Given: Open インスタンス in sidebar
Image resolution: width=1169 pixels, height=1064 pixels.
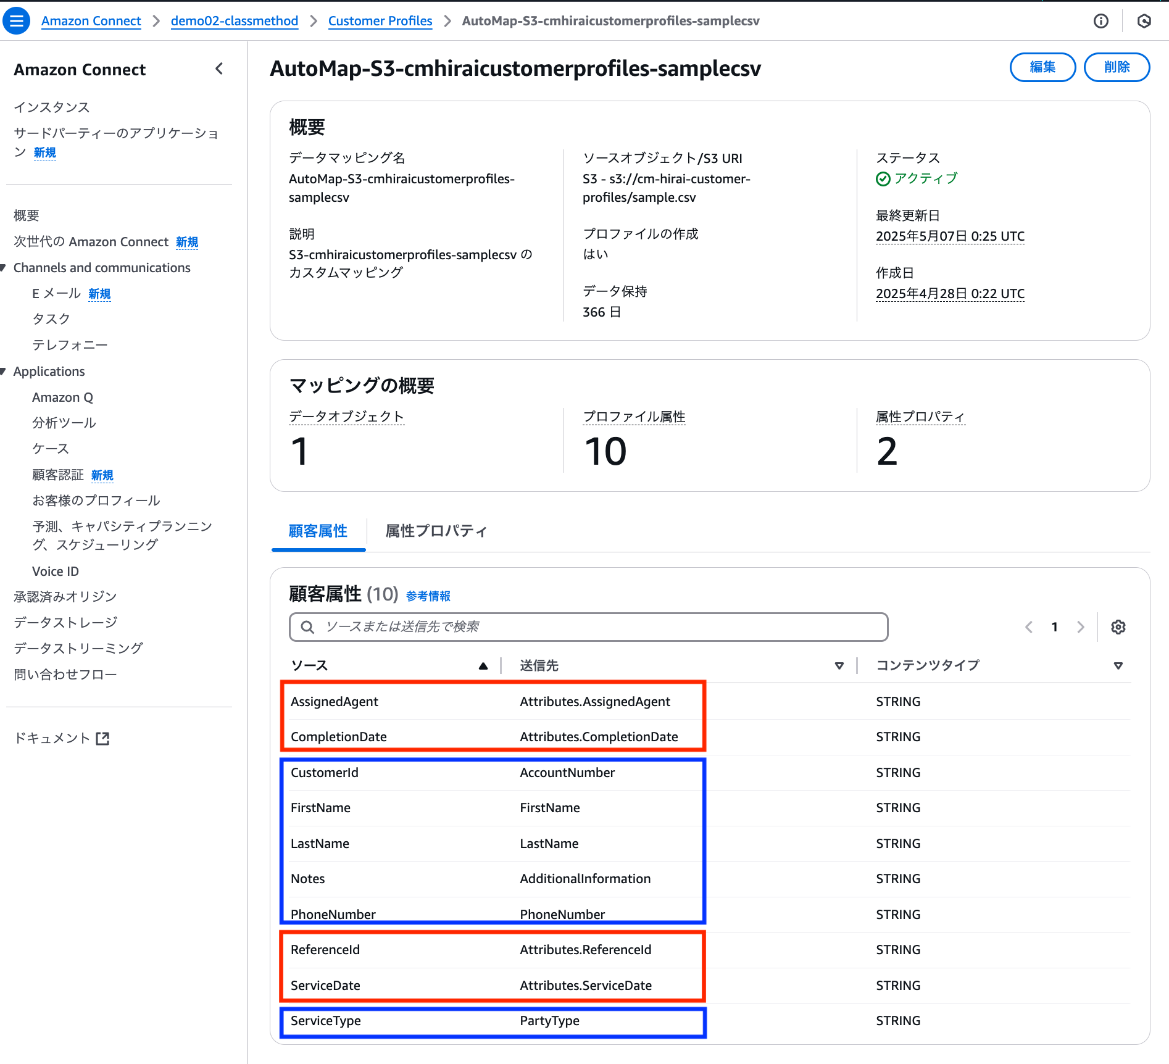Looking at the screenshot, I should [52, 107].
